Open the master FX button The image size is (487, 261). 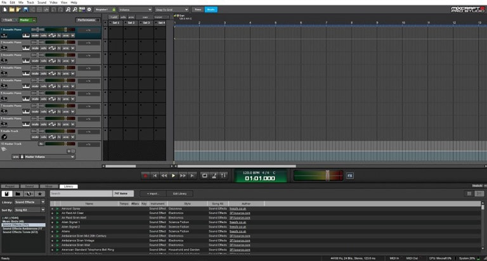[x=349, y=175]
